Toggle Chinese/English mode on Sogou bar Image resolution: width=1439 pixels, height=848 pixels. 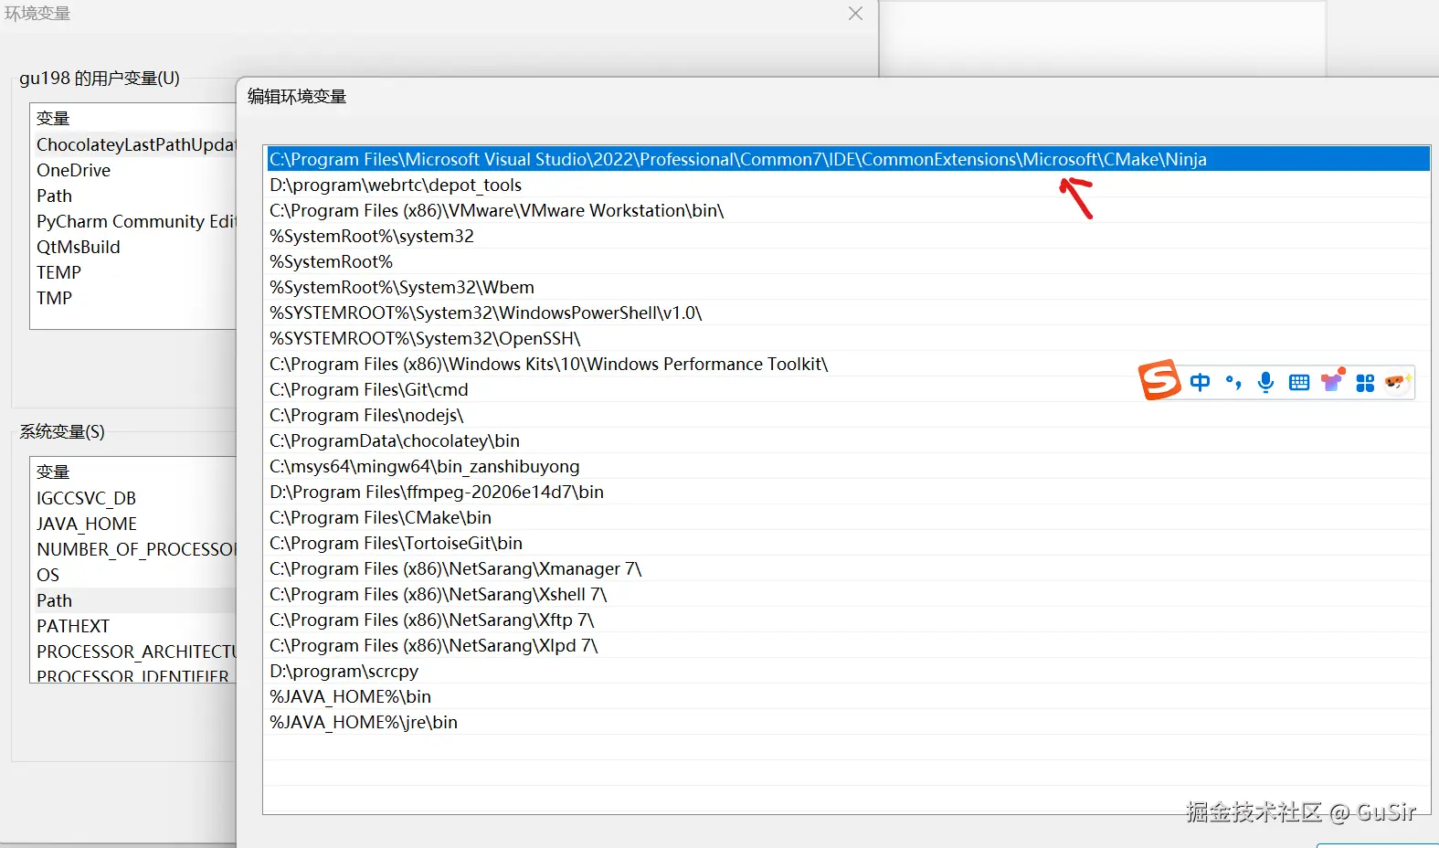(x=1200, y=382)
